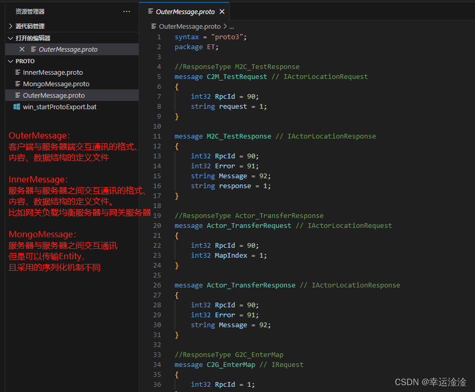The height and width of the screenshot is (392, 475).
Task: Click the string response = 1 line
Action: 231,186
